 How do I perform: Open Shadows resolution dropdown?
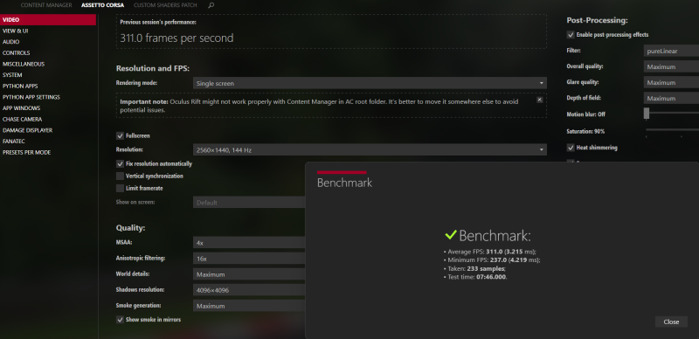(249, 290)
